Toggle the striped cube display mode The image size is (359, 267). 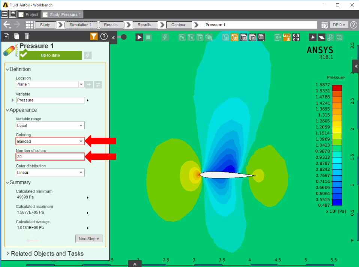pos(252,37)
